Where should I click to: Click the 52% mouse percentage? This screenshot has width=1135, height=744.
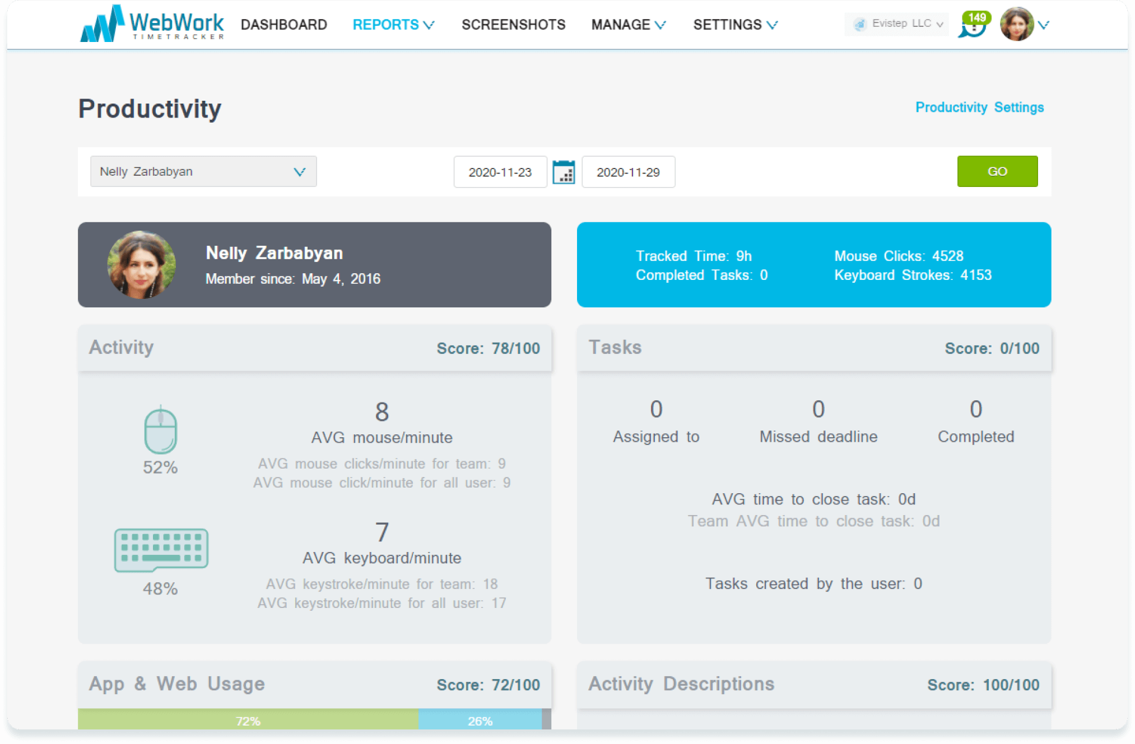pyautogui.click(x=160, y=467)
